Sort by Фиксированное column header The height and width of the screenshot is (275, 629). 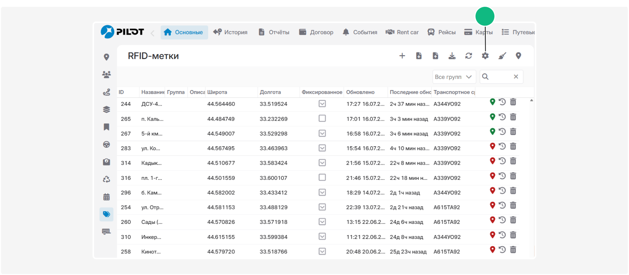pos(322,92)
